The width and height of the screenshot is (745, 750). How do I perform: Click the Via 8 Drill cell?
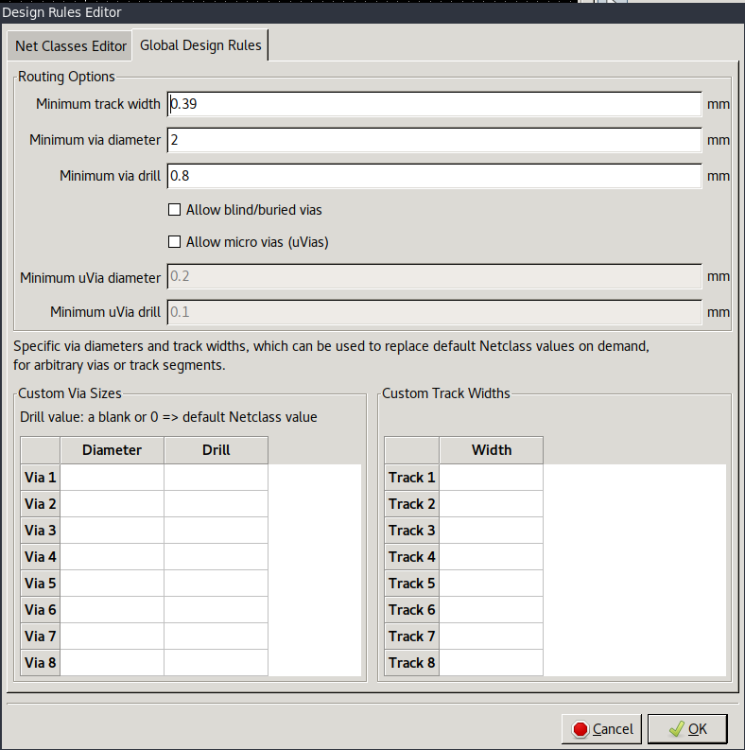coord(217,662)
